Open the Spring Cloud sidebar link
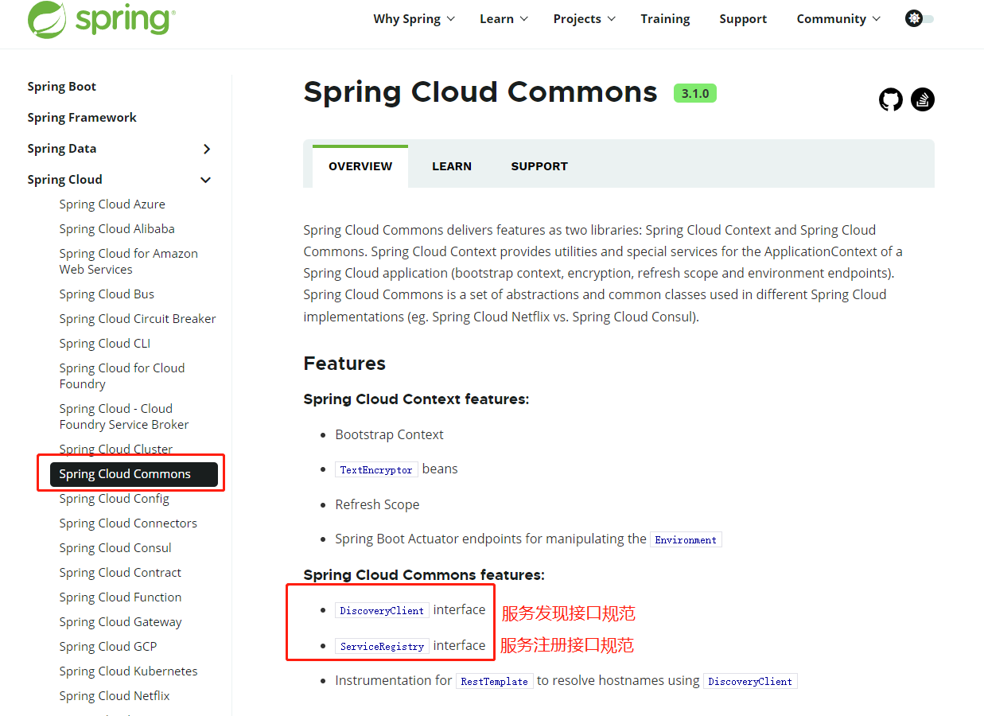This screenshot has width=984, height=716. 64,180
